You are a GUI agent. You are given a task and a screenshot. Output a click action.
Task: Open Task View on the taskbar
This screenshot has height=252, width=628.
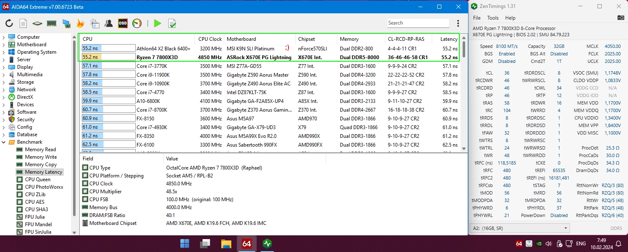tap(205, 244)
